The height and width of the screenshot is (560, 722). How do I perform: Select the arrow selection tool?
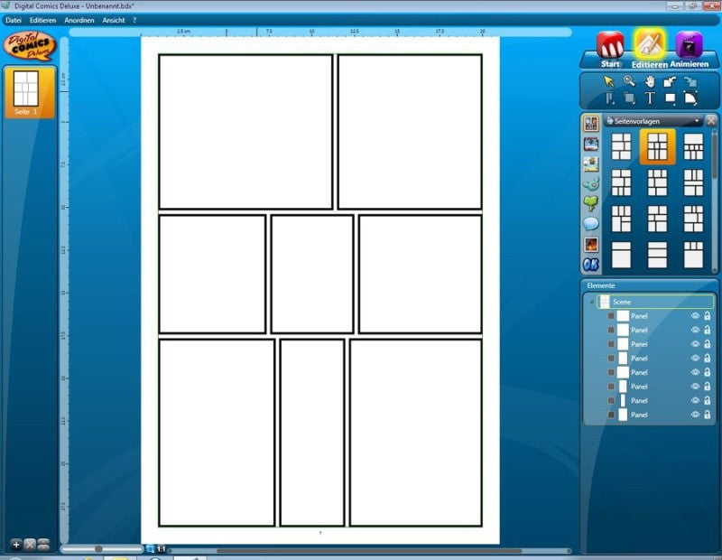(x=608, y=81)
